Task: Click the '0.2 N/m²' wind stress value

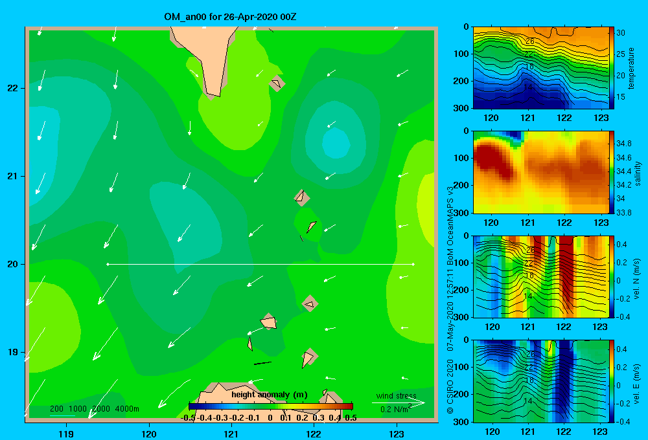Action: tap(395, 409)
